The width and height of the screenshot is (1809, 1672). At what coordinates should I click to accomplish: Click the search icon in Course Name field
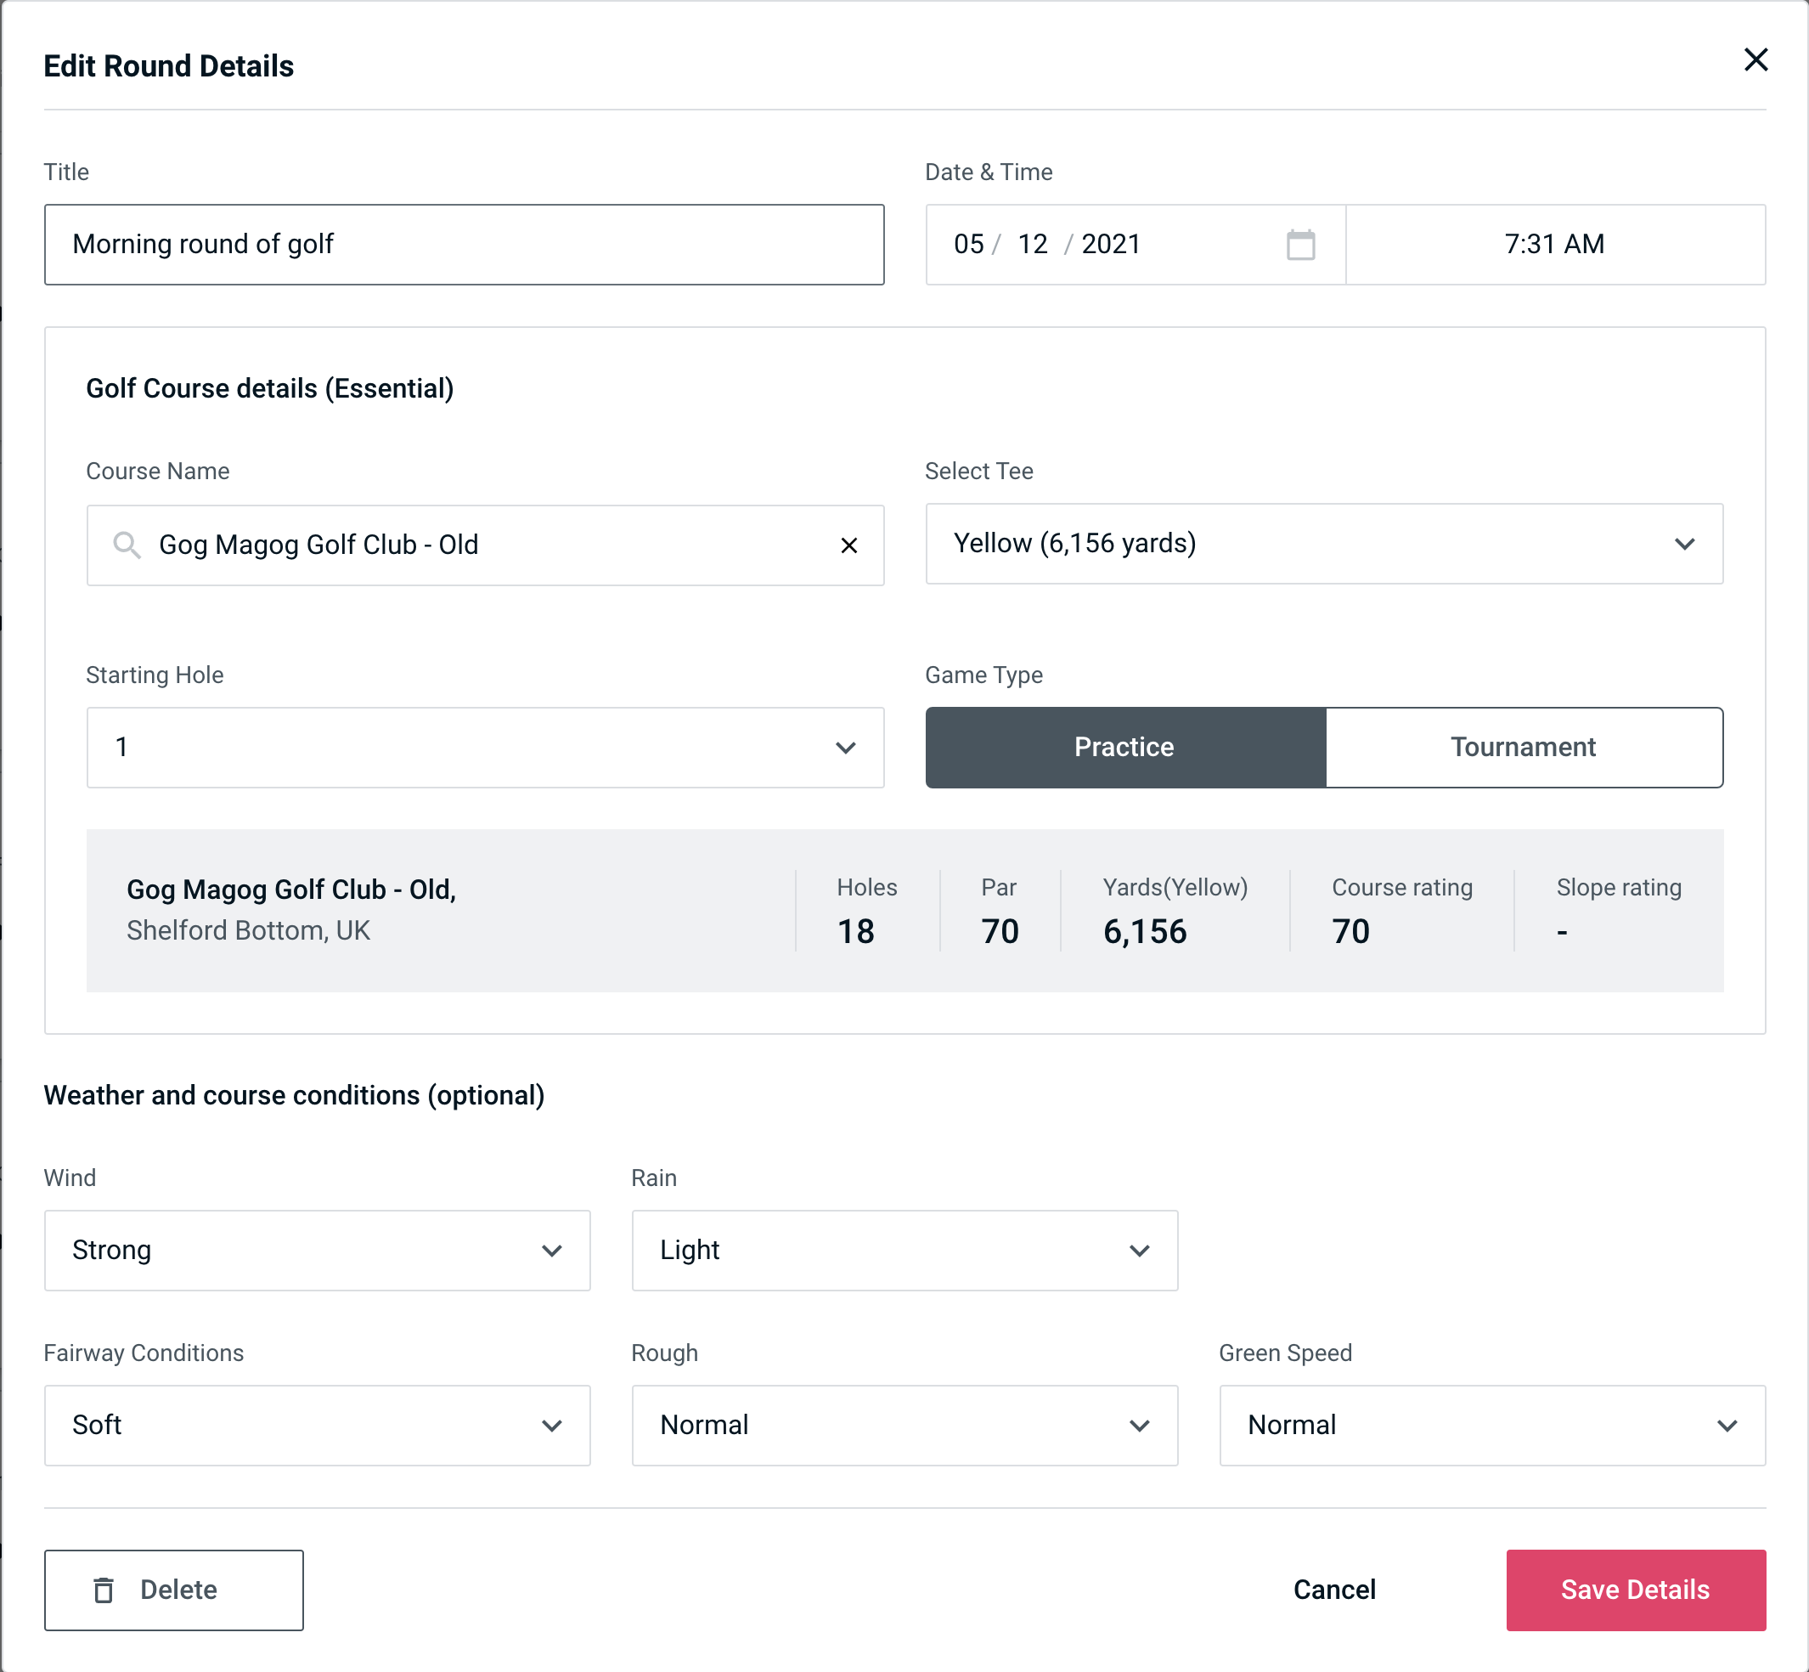pyautogui.click(x=125, y=544)
